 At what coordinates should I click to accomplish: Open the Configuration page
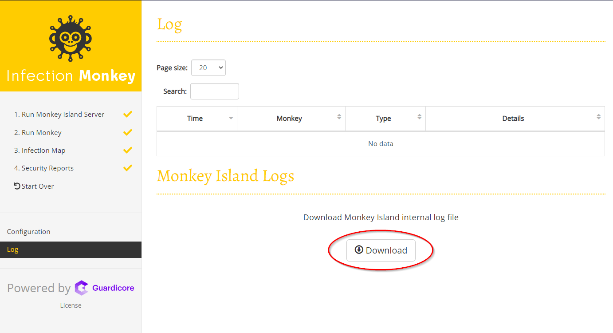[x=29, y=232]
